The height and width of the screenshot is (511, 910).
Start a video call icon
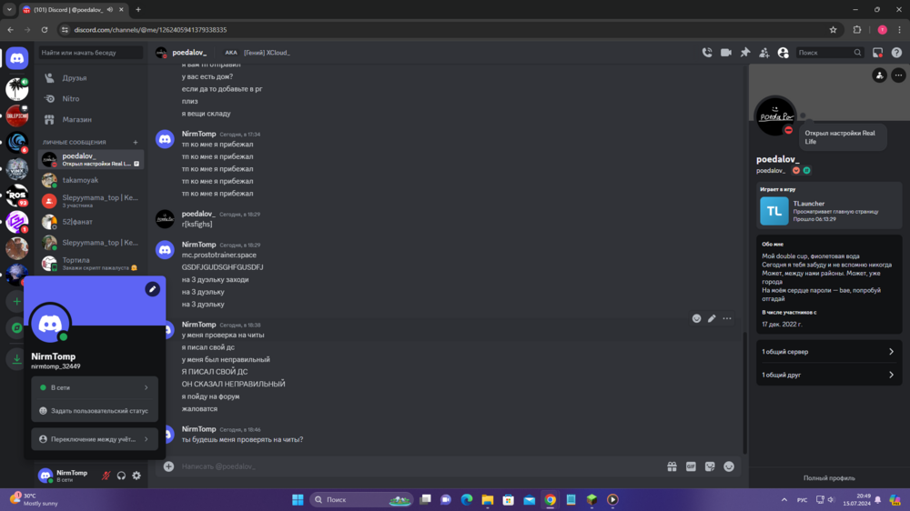point(726,53)
